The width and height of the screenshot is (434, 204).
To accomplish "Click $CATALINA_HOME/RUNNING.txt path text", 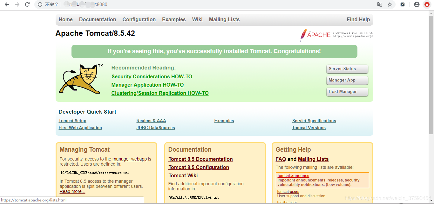I will pyautogui.click(x=194, y=197).
